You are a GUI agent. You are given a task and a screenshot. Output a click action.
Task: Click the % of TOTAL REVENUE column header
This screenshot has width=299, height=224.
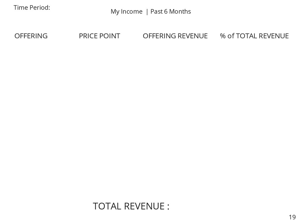(x=254, y=36)
